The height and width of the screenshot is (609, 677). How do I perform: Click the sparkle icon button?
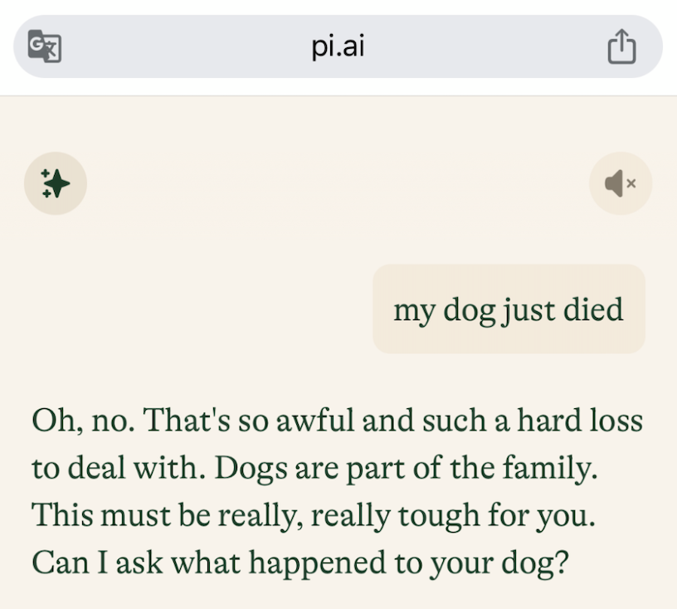56,183
